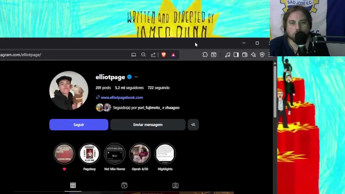
Task: Open Leo AI sparkle icon
Action: tap(253, 55)
